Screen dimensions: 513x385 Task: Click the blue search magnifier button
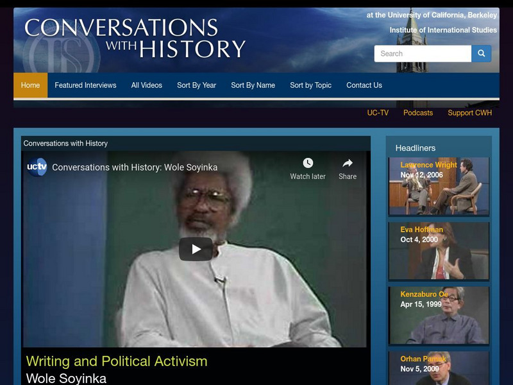point(482,53)
